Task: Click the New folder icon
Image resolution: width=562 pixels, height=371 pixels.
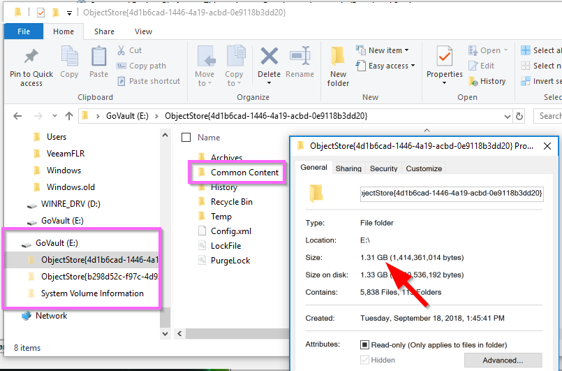Action: coord(338,57)
